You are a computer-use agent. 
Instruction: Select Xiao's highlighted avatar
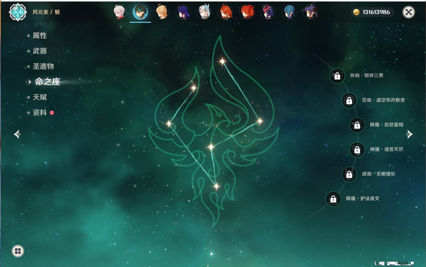click(140, 12)
